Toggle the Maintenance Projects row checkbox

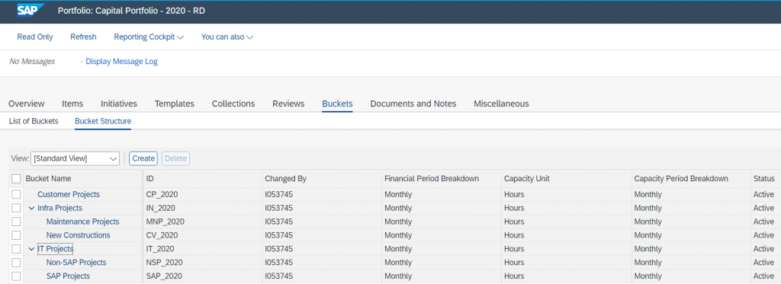16,222
